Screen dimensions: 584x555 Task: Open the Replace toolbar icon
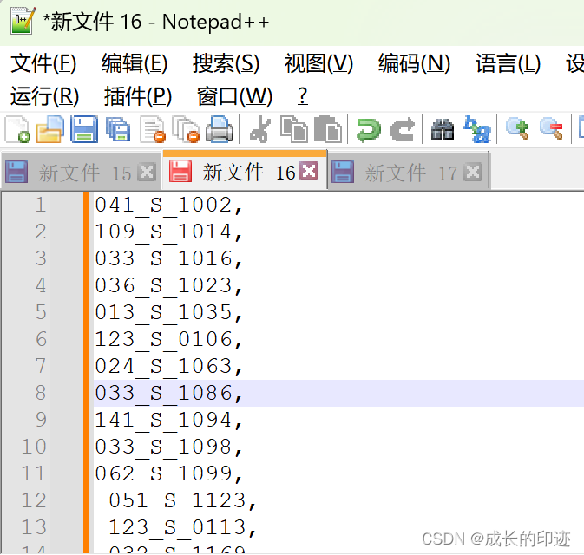[x=477, y=129]
